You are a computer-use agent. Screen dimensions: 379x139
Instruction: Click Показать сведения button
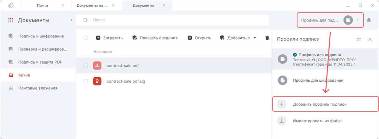pos(155,38)
